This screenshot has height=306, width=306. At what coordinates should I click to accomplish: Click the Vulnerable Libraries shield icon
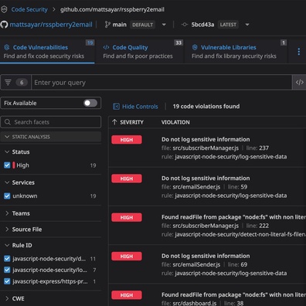pos(195,47)
